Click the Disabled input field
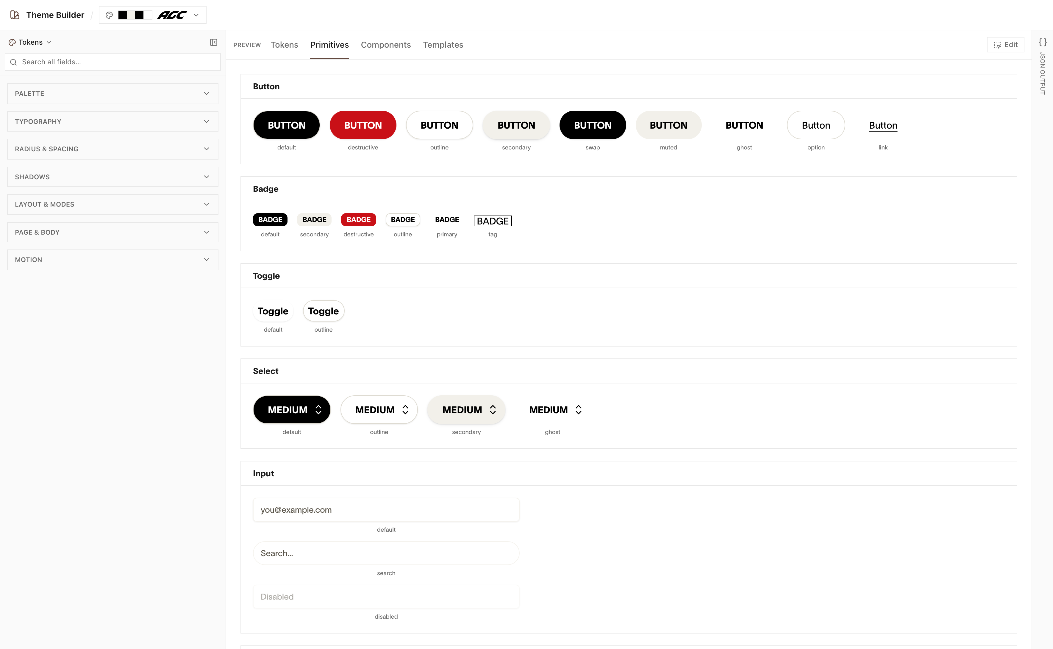This screenshot has width=1053, height=649. pos(386,596)
